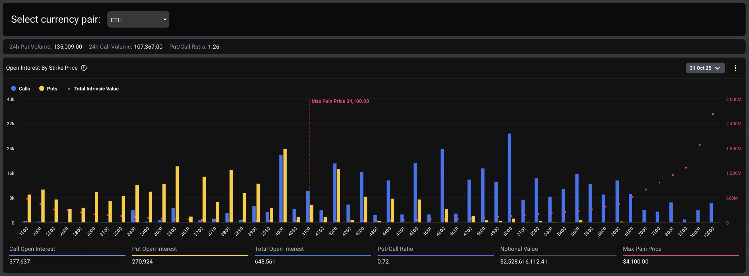Toggle the Total Intrinsic Value series label
Screen dimensions: 749x276
pyautogui.click(x=96, y=89)
